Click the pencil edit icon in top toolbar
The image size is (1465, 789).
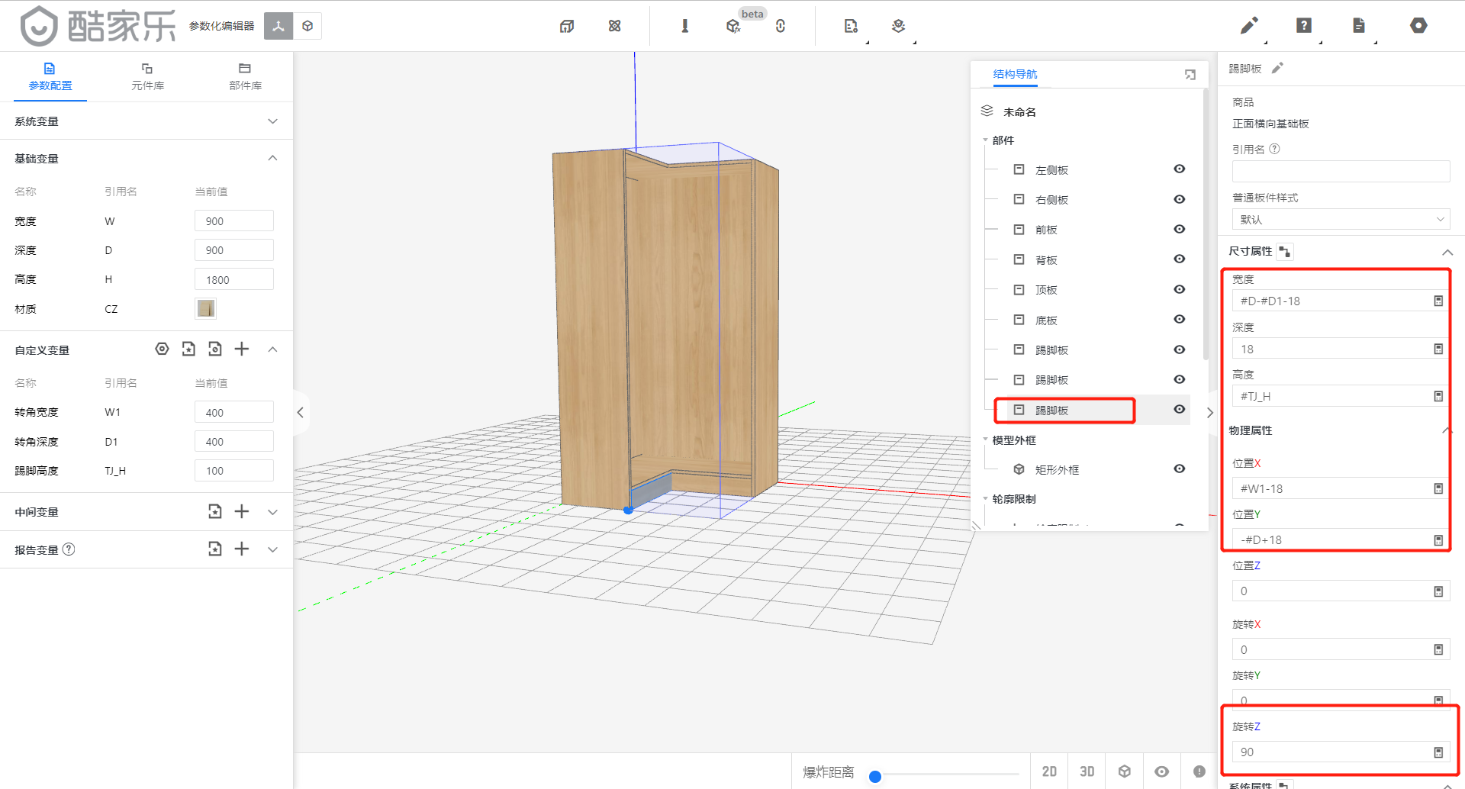click(1249, 26)
